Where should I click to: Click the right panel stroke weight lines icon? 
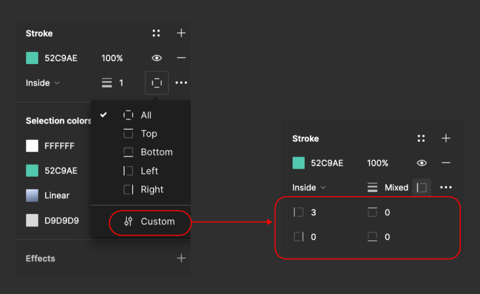(x=372, y=187)
